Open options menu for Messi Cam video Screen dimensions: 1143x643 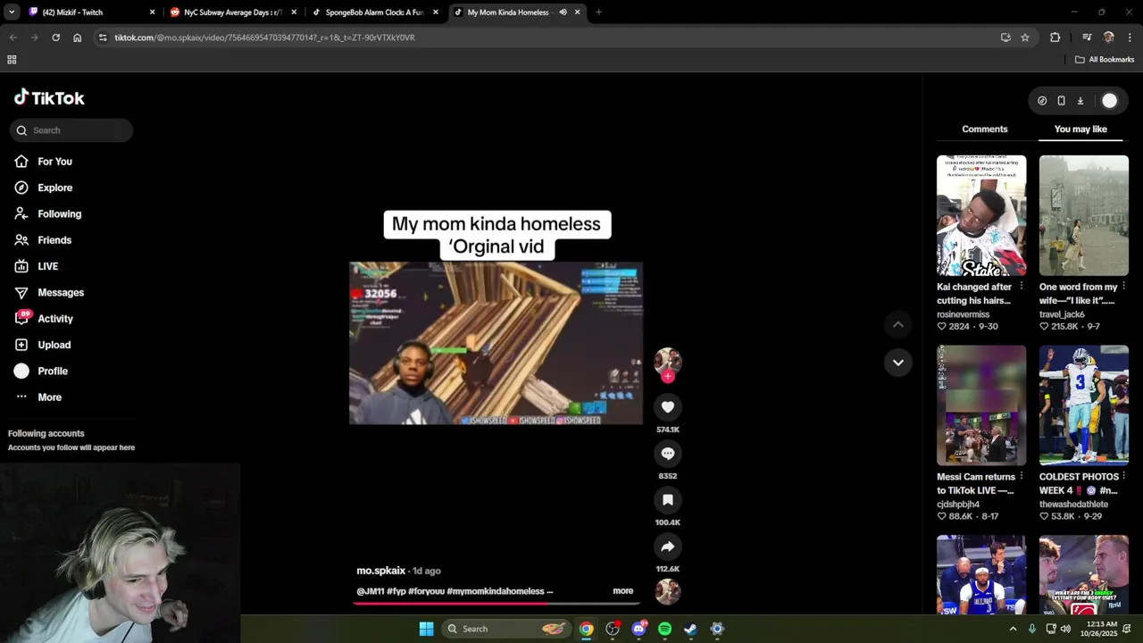pyautogui.click(x=1022, y=477)
